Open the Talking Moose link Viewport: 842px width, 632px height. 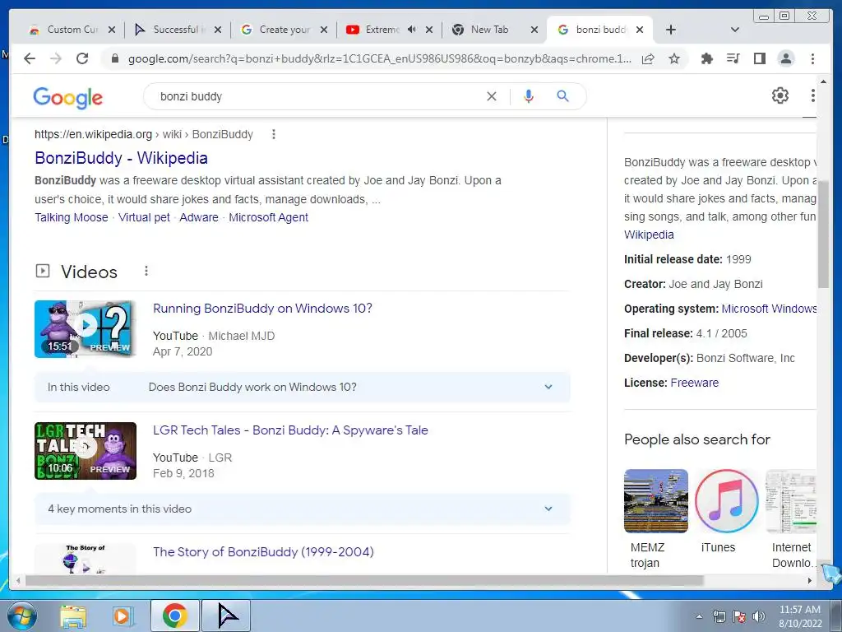click(x=72, y=217)
